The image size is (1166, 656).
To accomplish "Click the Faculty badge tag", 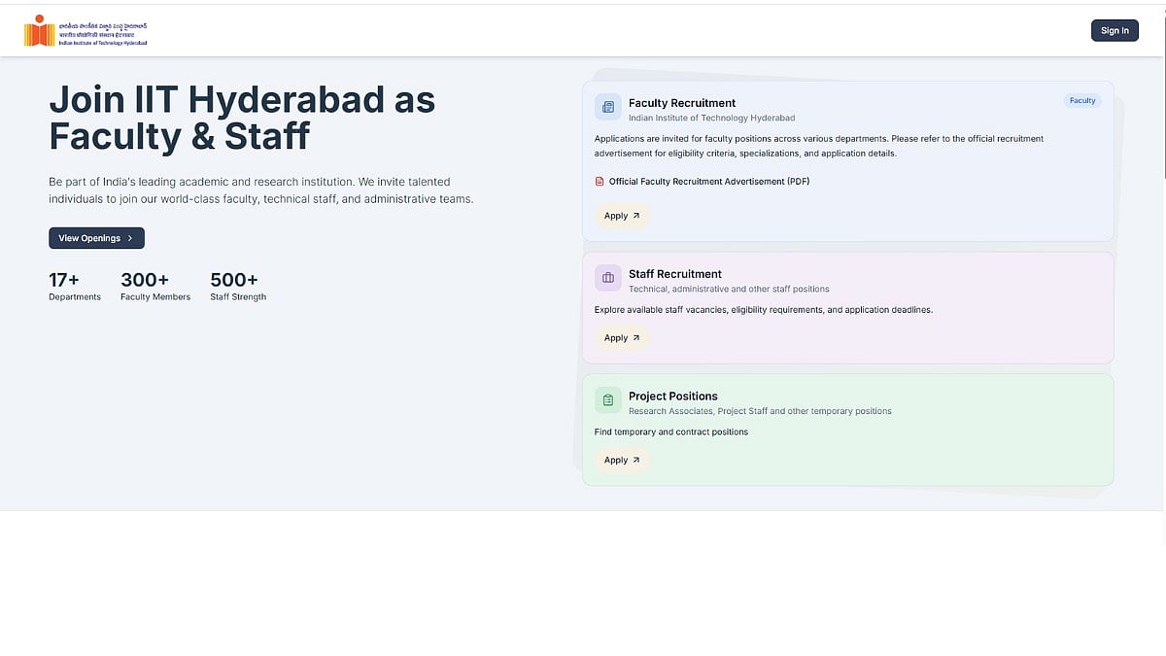I will click(1082, 101).
